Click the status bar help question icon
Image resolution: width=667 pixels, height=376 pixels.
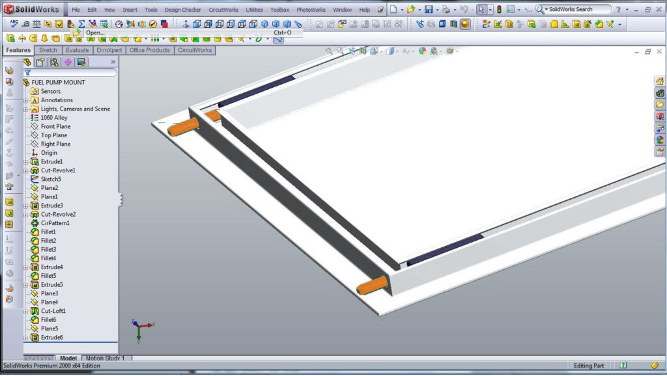623,365
